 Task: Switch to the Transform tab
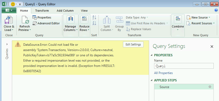point(42,11)
